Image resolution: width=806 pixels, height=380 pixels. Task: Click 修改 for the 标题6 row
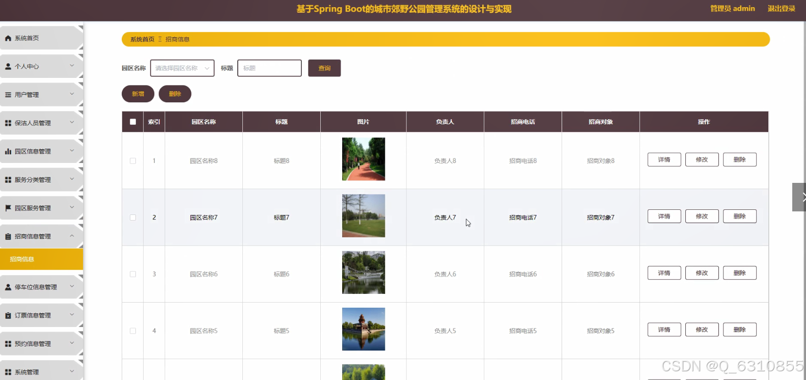point(702,273)
